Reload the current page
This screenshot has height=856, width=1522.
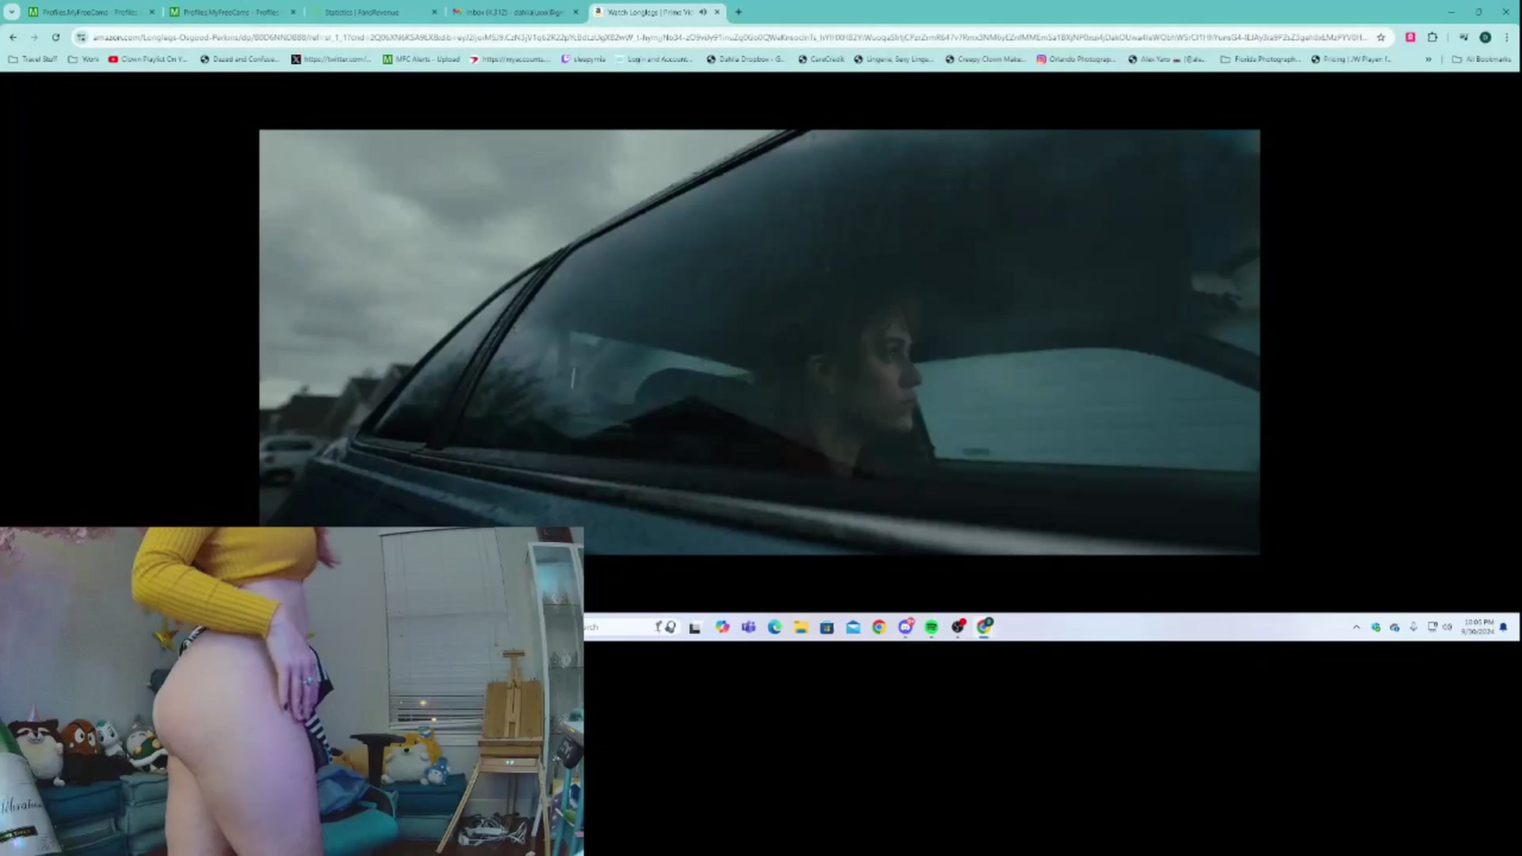pyautogui.click(x=55, y=37)
